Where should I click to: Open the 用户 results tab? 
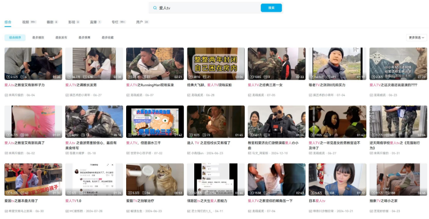[140, 22]
